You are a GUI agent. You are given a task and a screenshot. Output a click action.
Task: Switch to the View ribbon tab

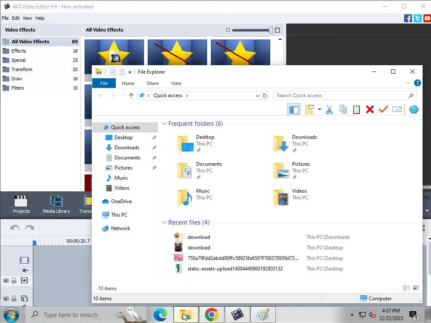(176, 83)
